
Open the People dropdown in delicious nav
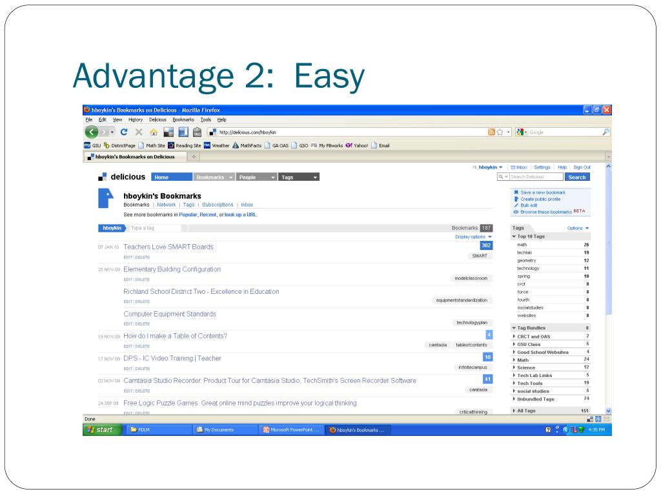click(256, 177)
